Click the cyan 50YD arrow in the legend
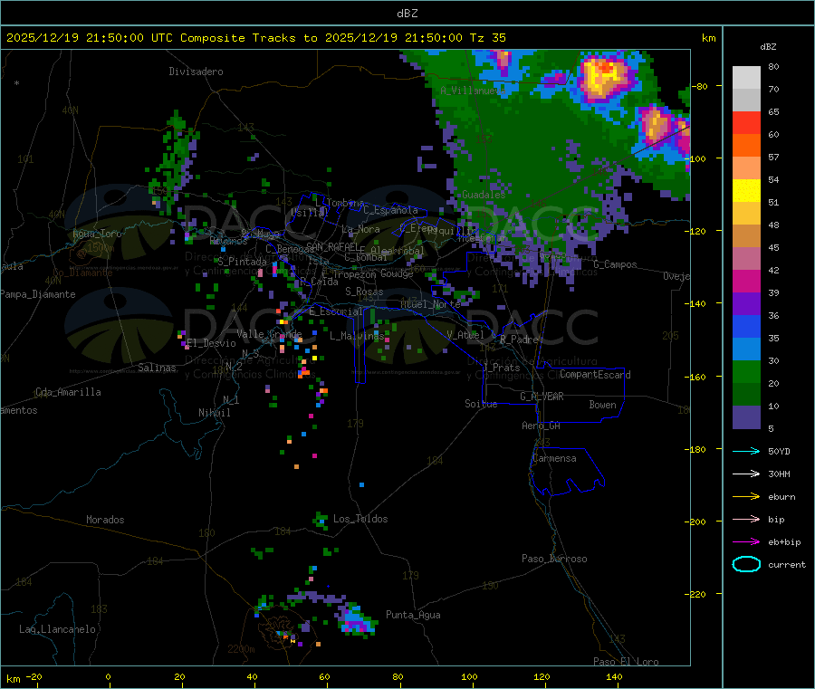Viewport: 815px width, 689px height. 746,451
